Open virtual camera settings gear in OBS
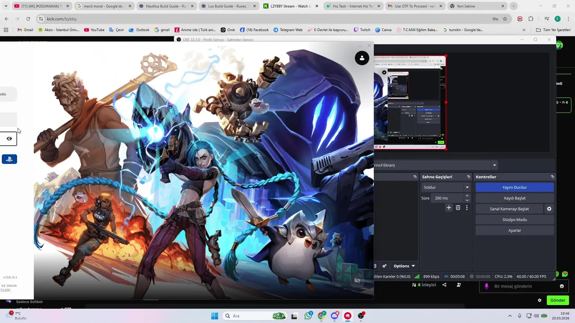The image size is (575, 323). tap(549, 209)
